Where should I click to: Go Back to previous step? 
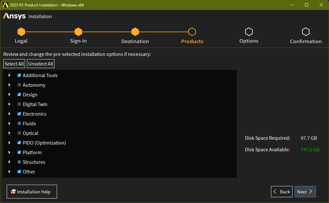click(x=282, y=192)
